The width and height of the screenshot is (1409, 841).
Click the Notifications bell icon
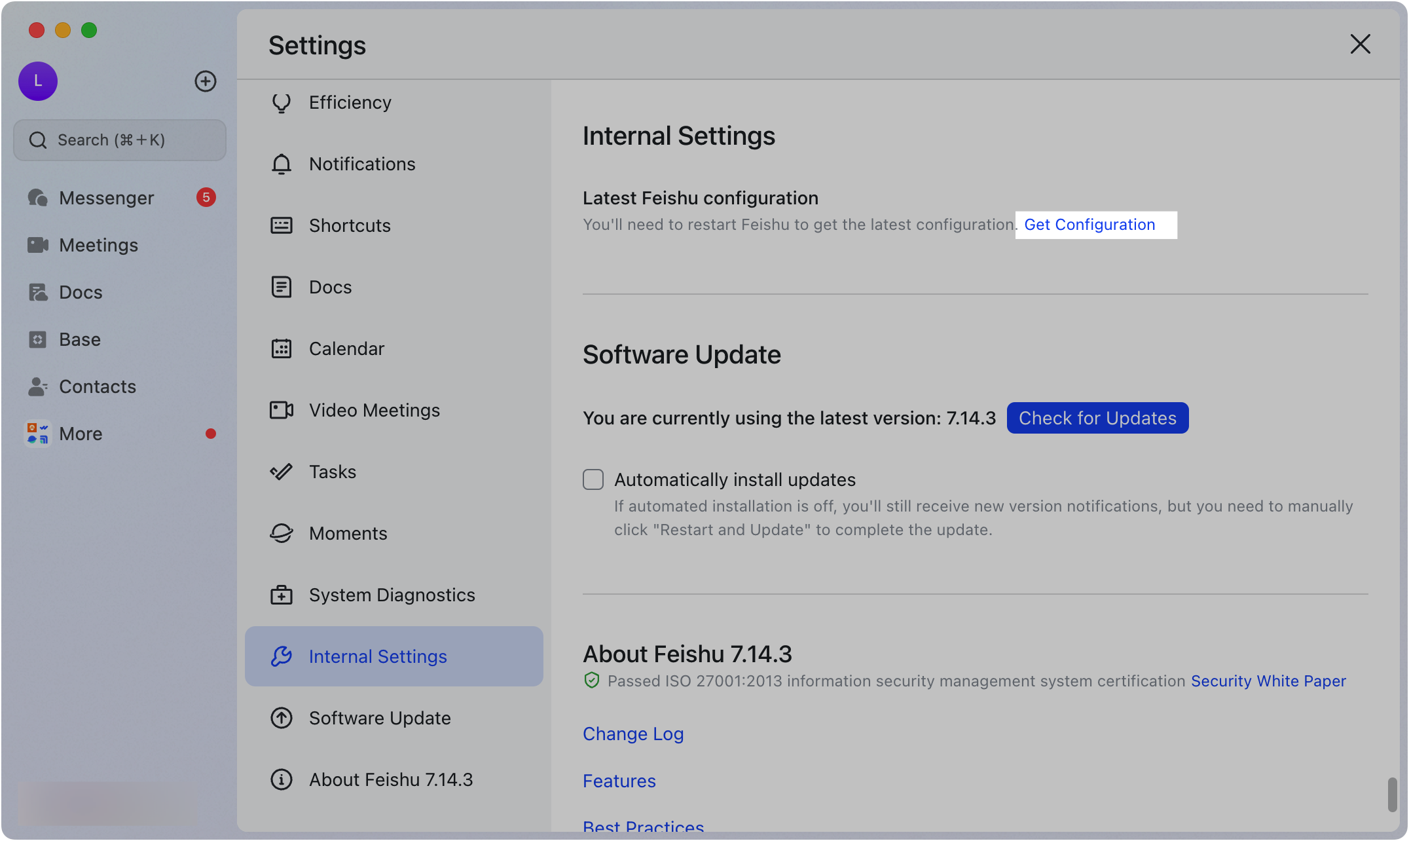(282, 164)
